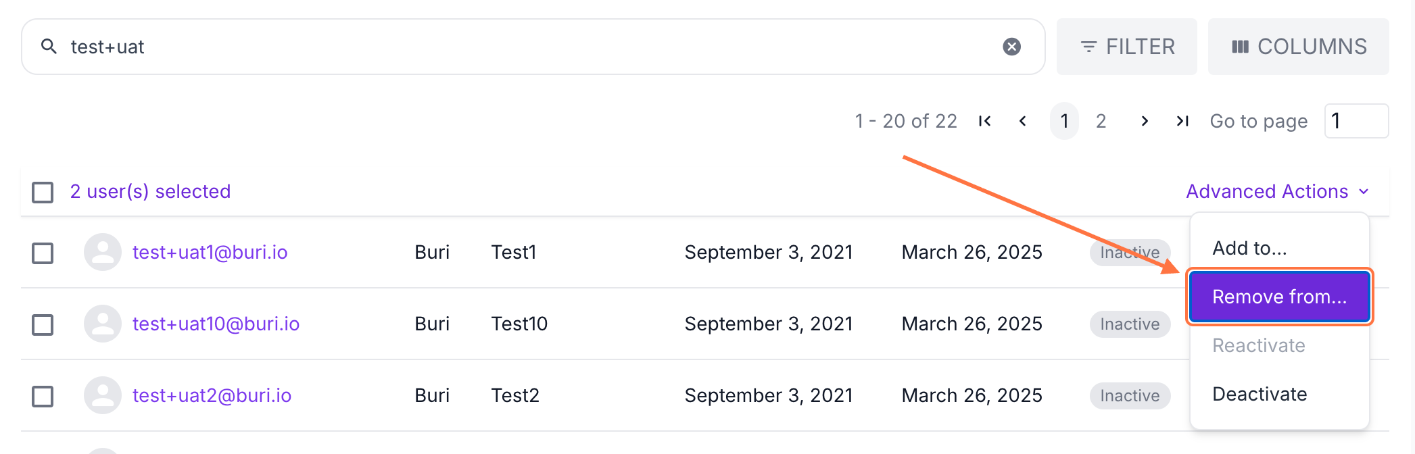The width and height of the screenshot is (1415, 454).
Task: Select "Deactivate" from the actions menu
Action: tap(1260, 394)
